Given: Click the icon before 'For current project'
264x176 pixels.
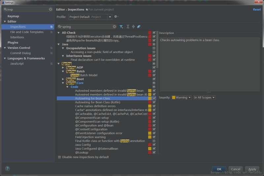Looking at the screenshot, I should pos(87,10).
